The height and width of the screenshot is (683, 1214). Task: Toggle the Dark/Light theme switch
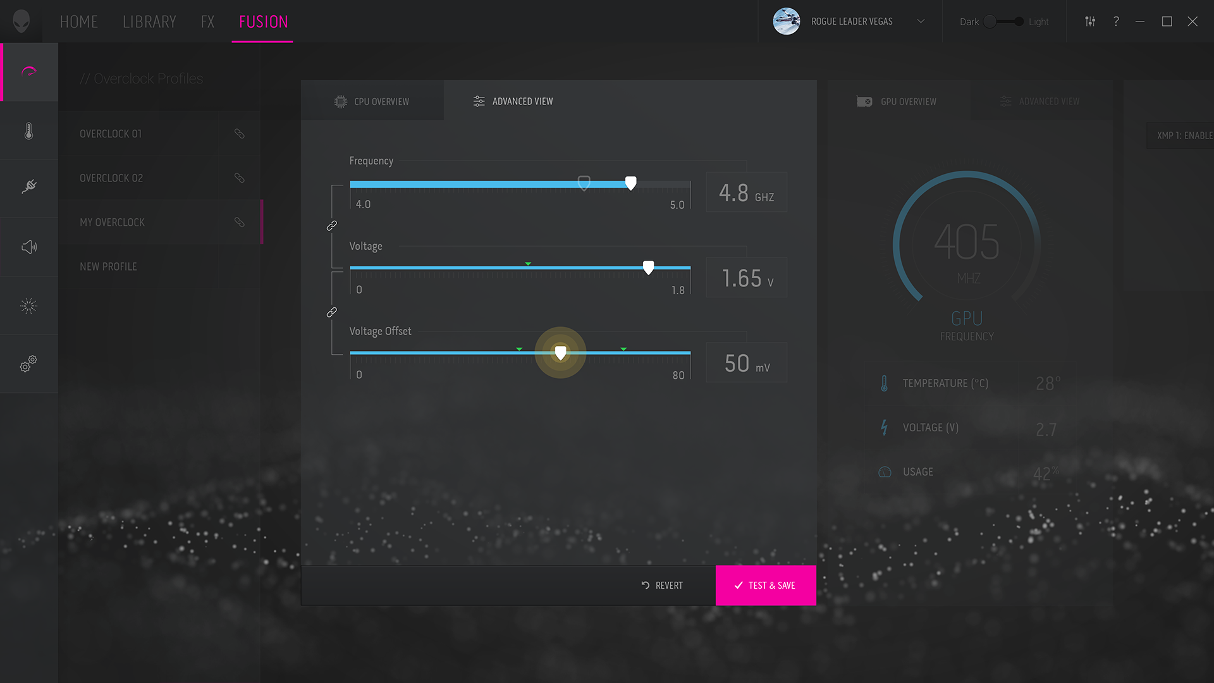(x=1004, y=22)
